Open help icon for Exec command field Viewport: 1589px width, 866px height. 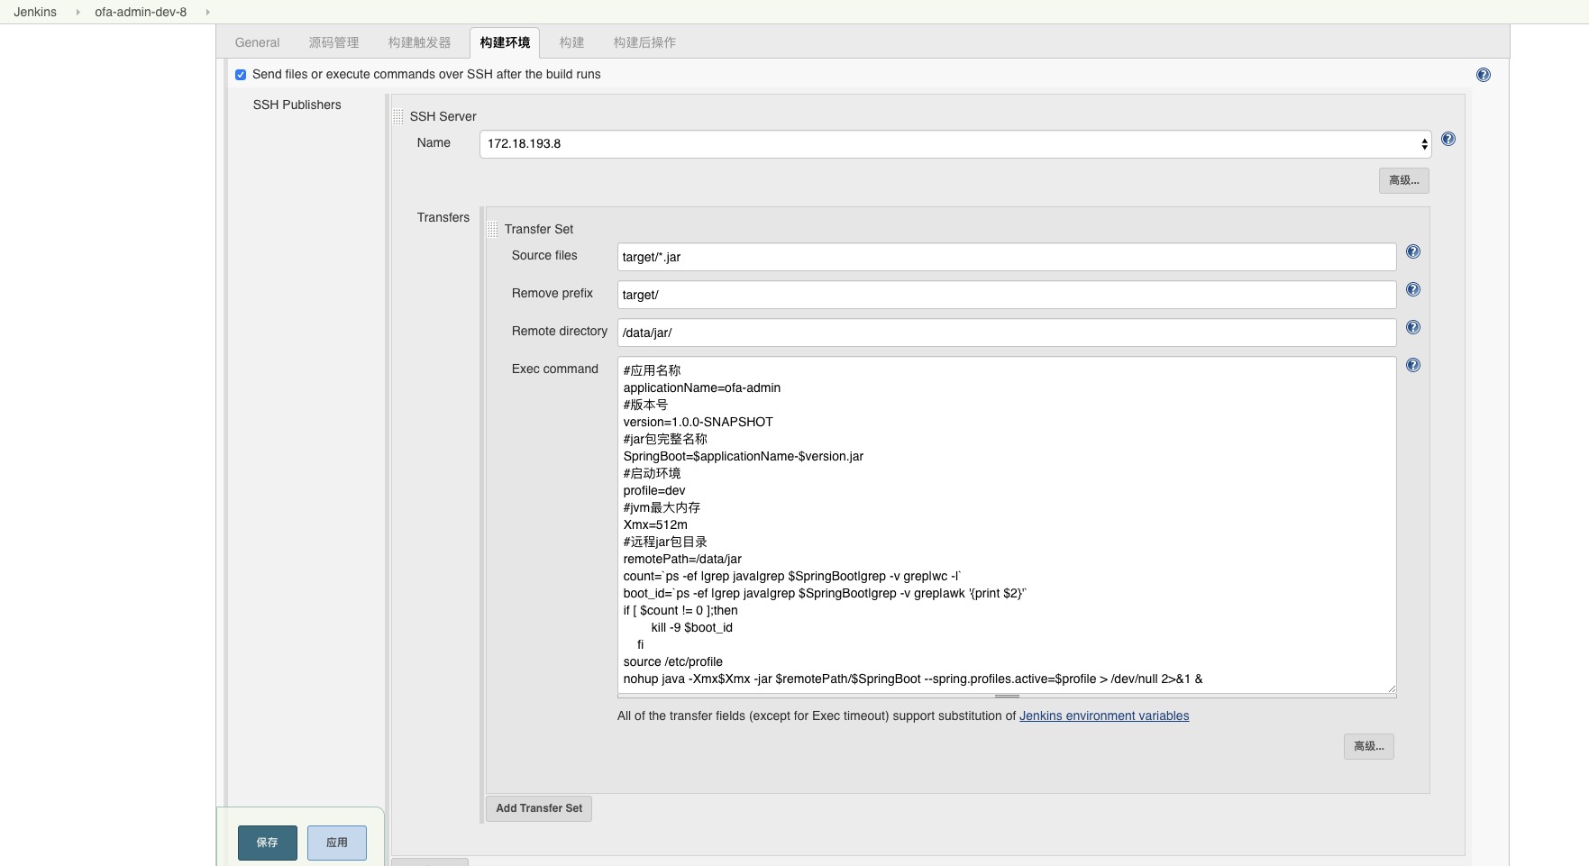click(x=1413, y=365)
